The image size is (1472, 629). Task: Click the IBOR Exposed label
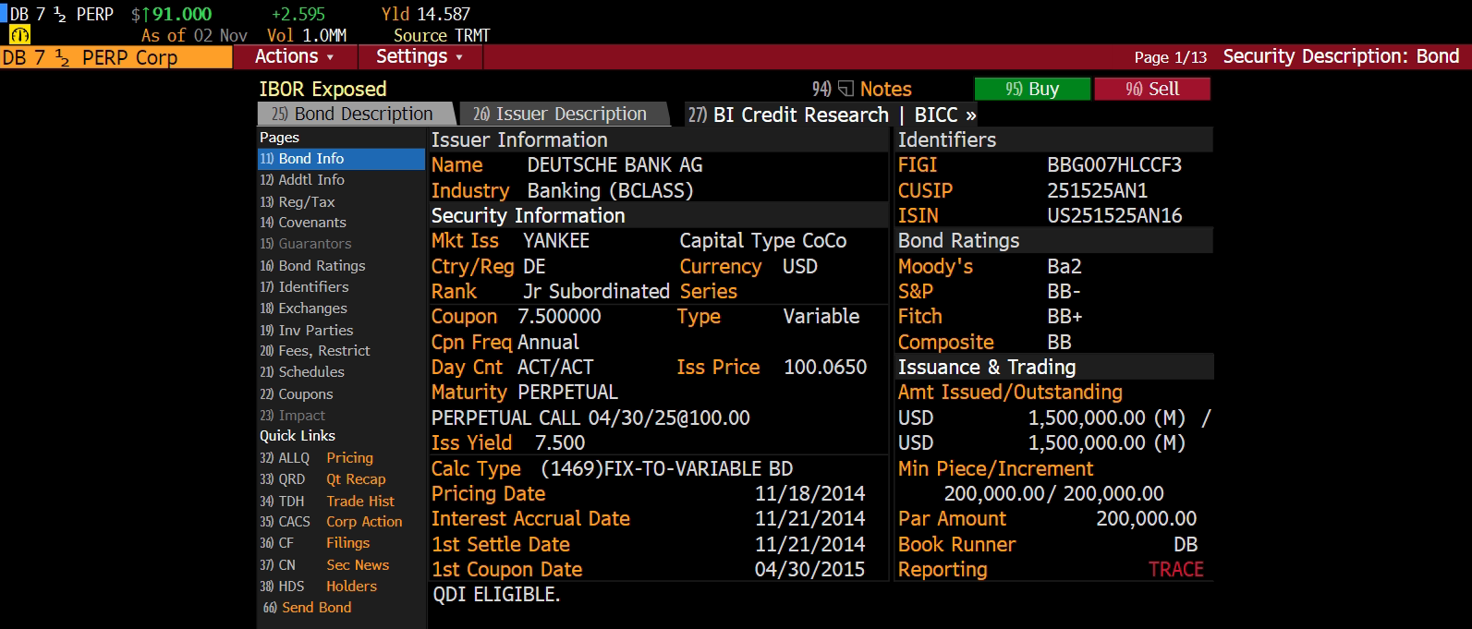coord(322,90)
